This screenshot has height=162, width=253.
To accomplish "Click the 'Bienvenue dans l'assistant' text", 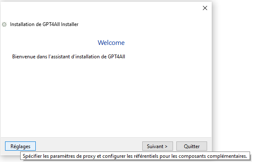I will 69,57.
